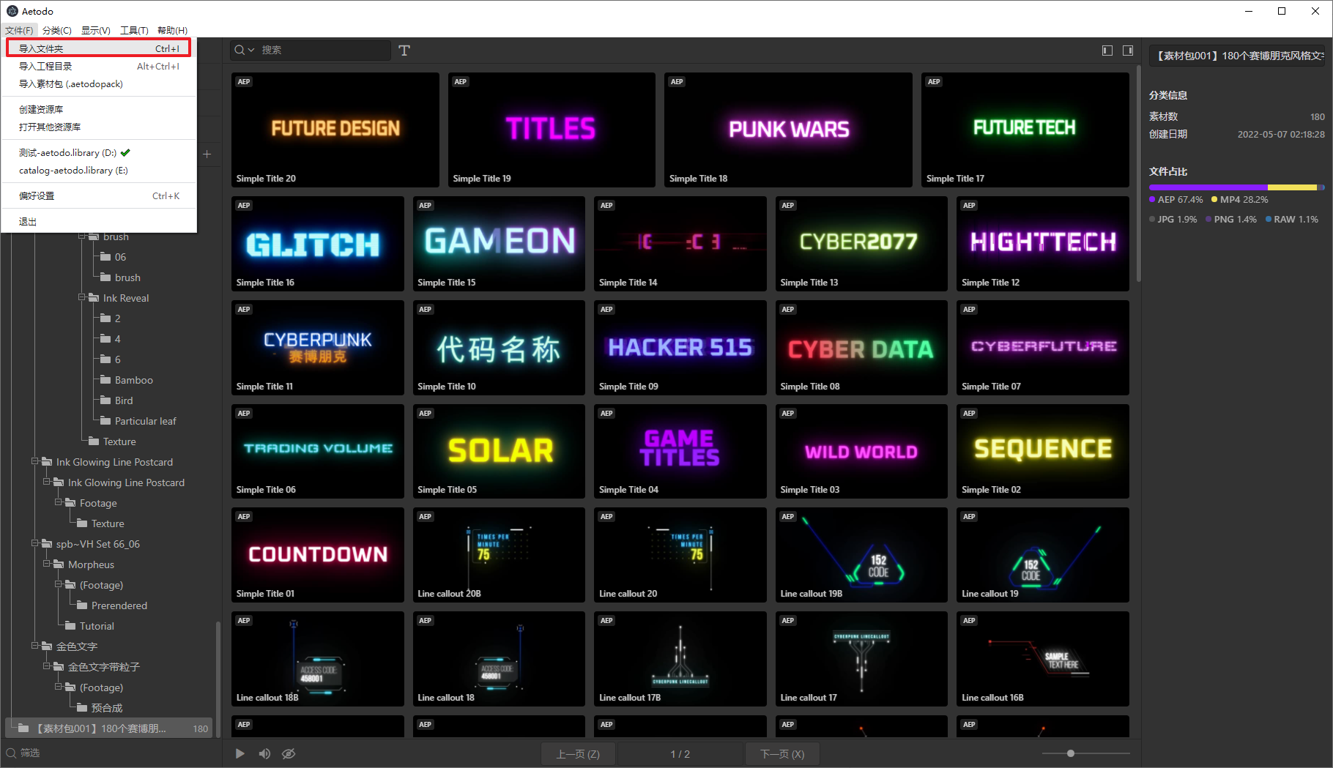Click the search magnifier icon in toolbar
Screen dimensions: 1333x768
pyautogui.click(x=240, y=50)
